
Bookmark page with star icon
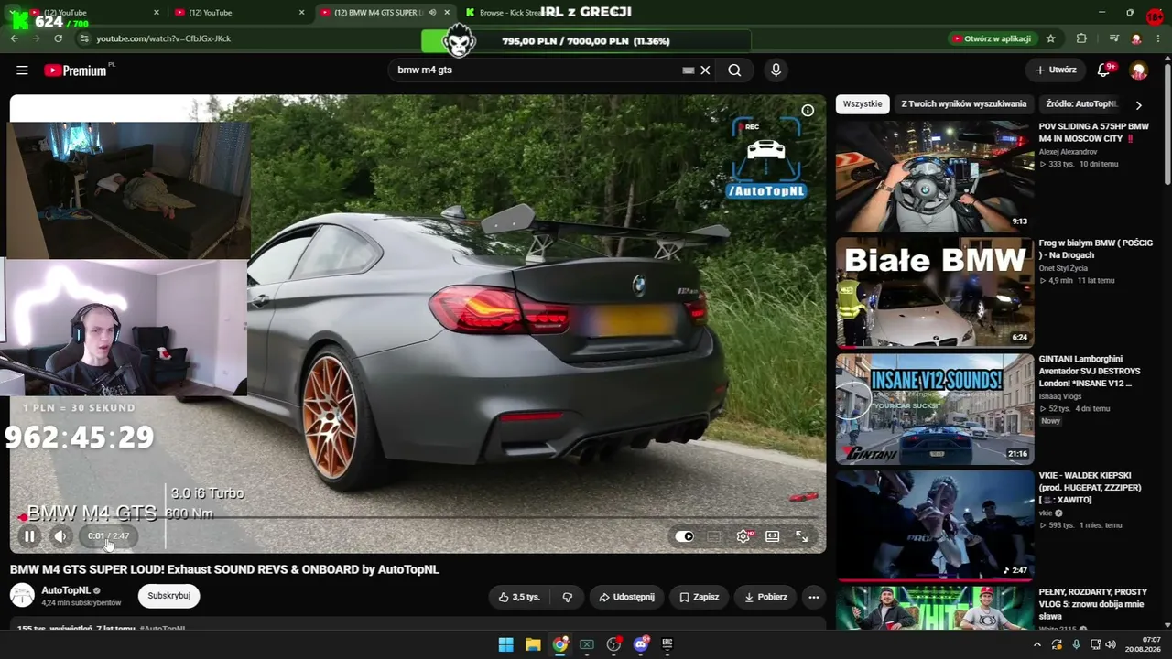point(1050,38)
